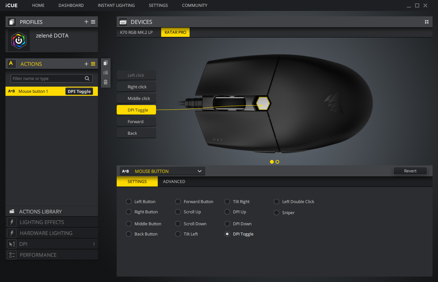
Task: Click the Middle click mouse button label
Action: click(136, 99)
